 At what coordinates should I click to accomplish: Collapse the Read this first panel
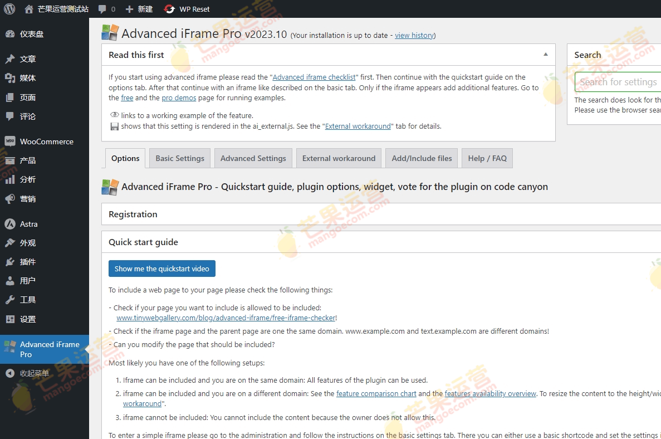coord(545,54)
